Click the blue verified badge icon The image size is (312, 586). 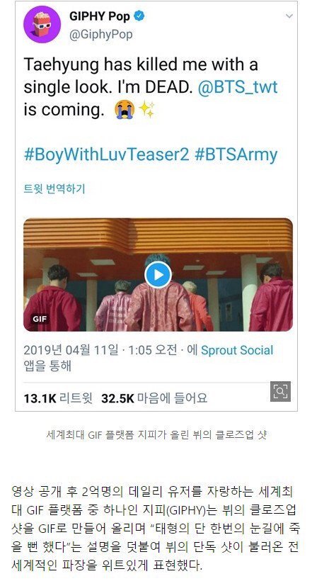click(139, 16)
